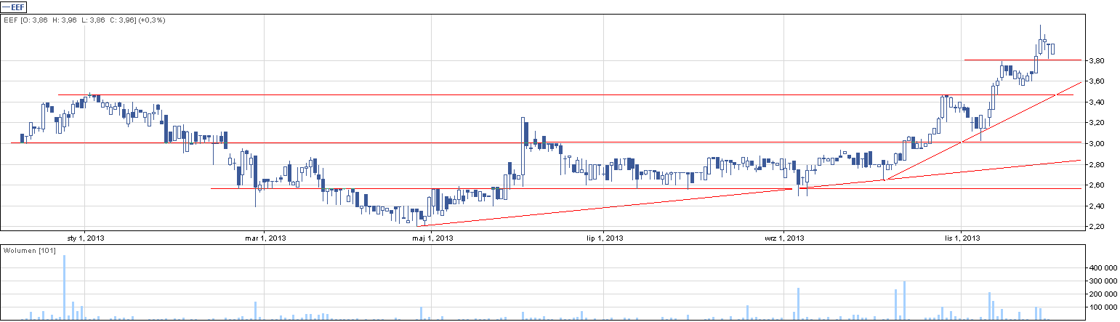Click the 'sty 1, 2013' date label
This screenshot has width=1120, height=322.
tap(86, 238)
